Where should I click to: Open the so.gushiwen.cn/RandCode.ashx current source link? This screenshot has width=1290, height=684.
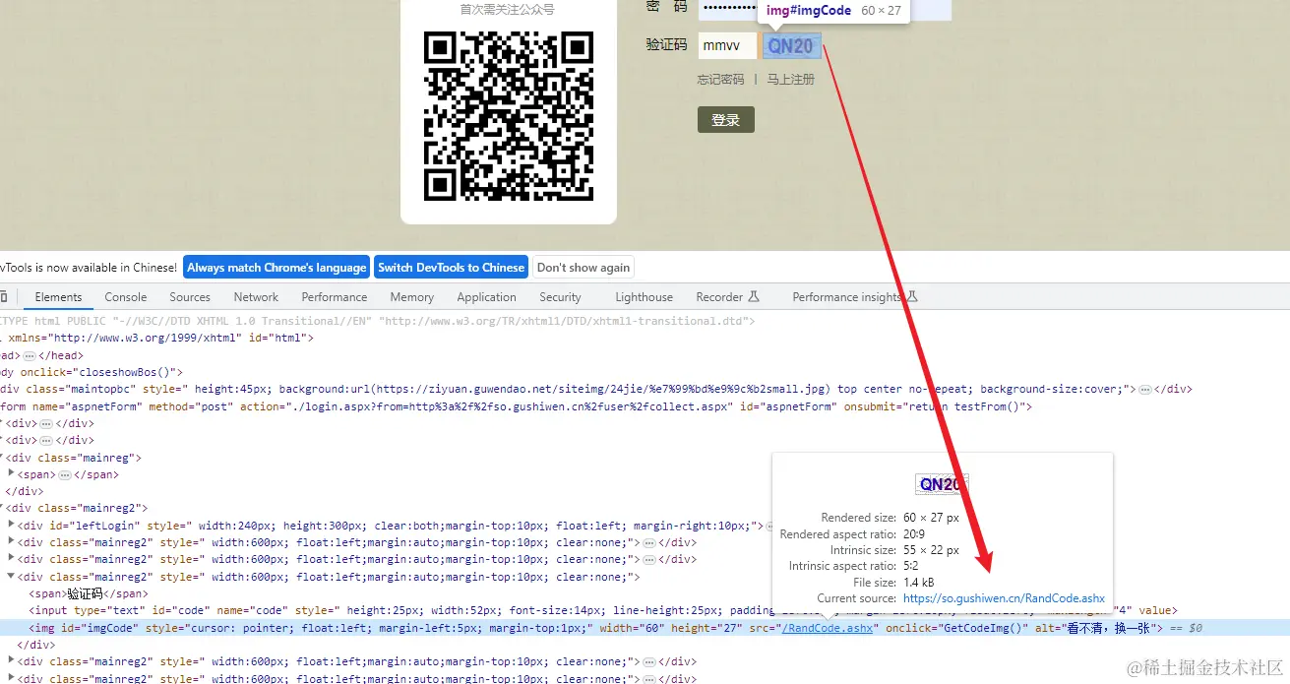1004,598
